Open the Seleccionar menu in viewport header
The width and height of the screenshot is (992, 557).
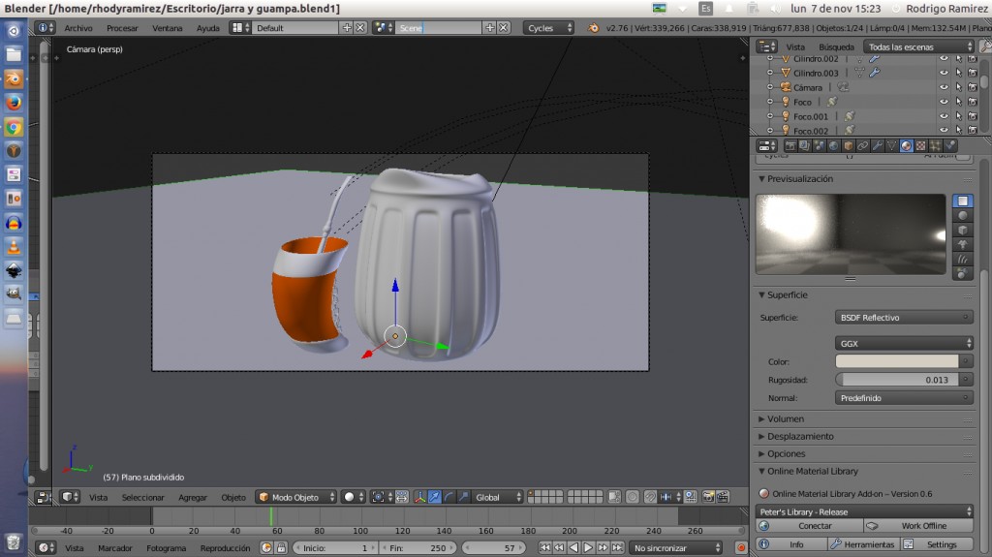pos(142,497)
